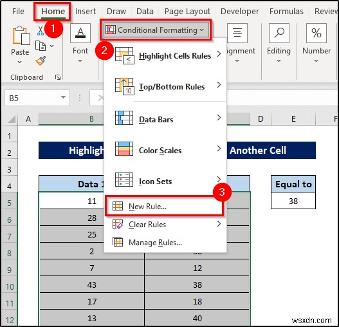Click cell with value 11
The height and width of the screenshot is (327, 339).
pyautogui.click(x=71, y=201)
